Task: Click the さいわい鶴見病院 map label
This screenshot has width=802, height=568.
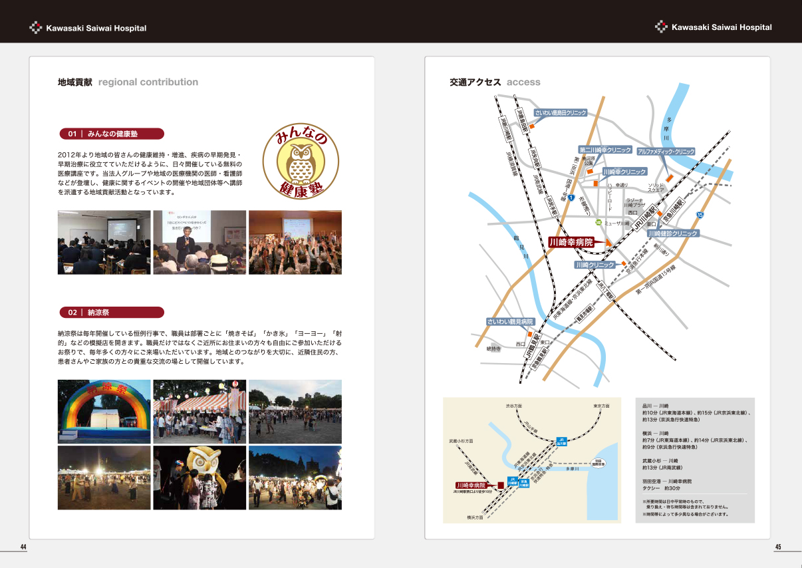Action: (x=510, y=321)
